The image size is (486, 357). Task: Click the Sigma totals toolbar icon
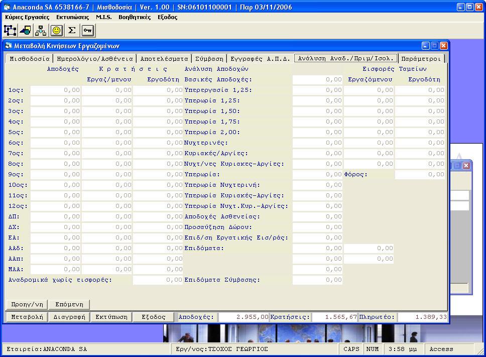tap(72, 31)
